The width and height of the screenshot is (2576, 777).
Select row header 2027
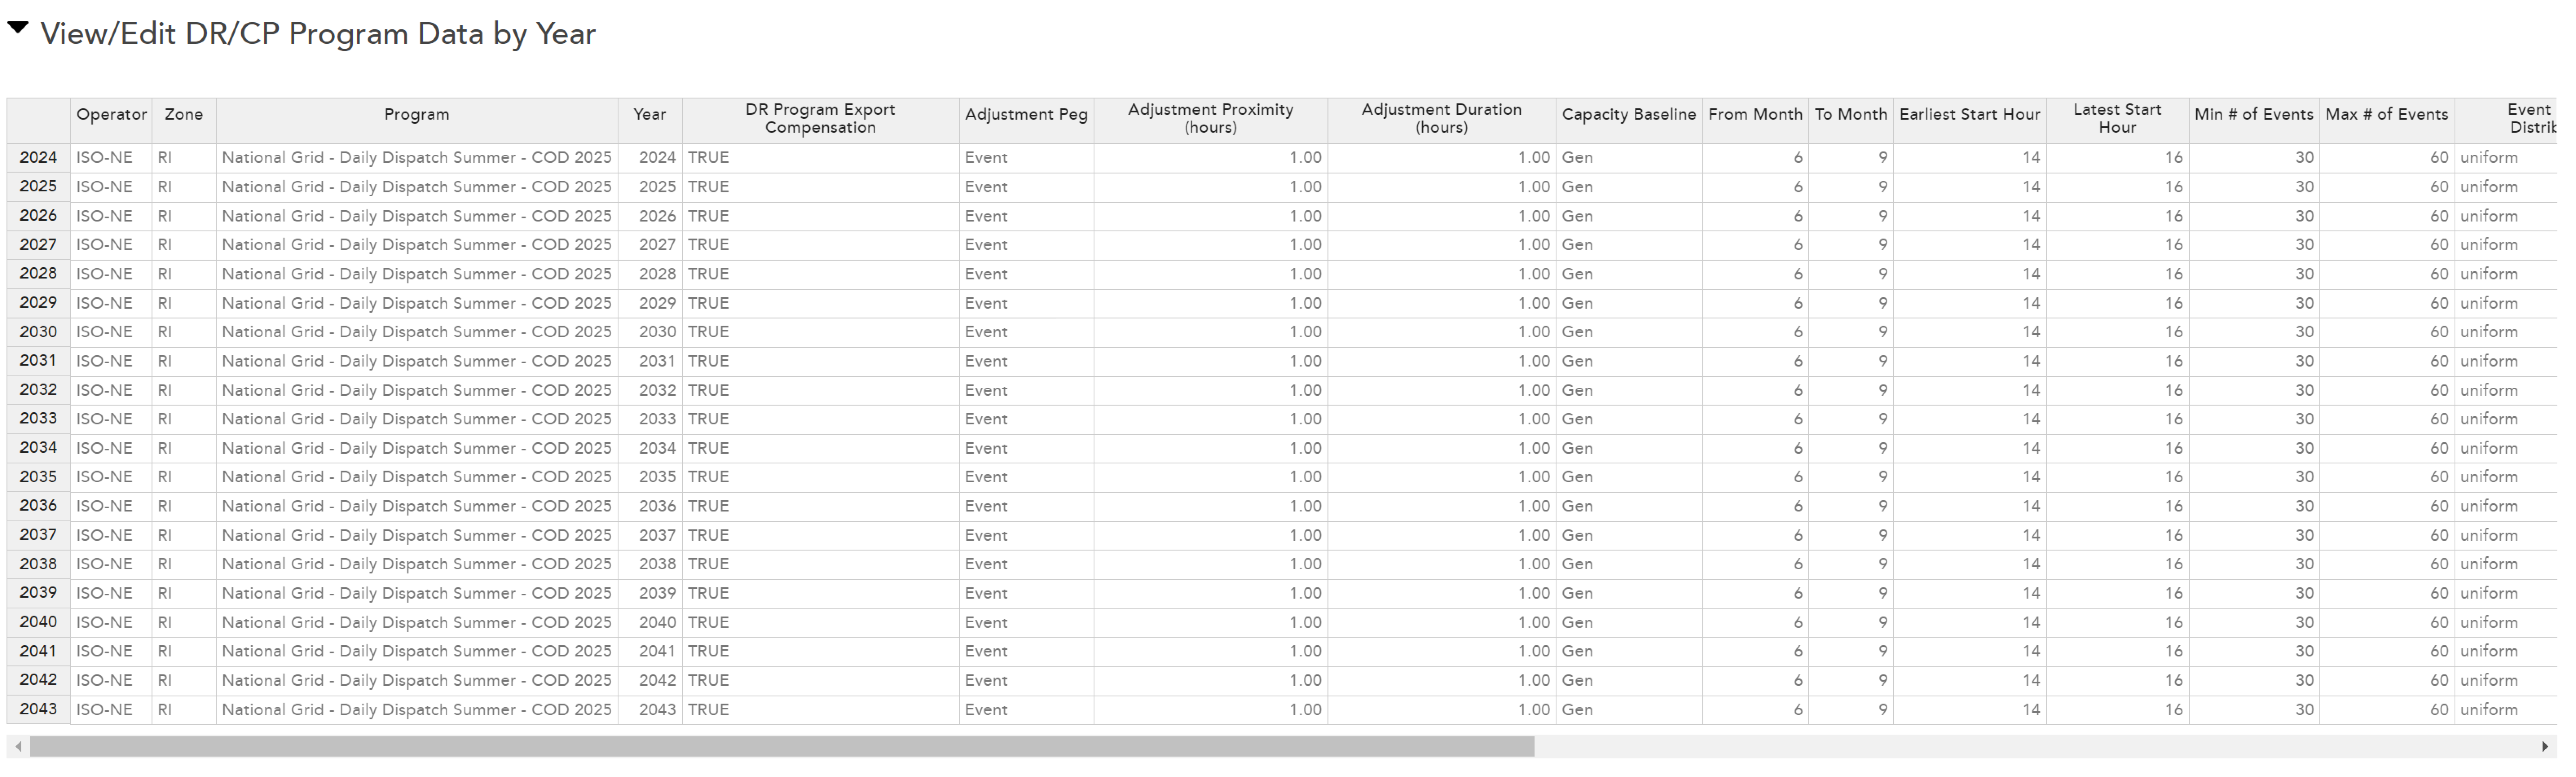tap(38, 245)
